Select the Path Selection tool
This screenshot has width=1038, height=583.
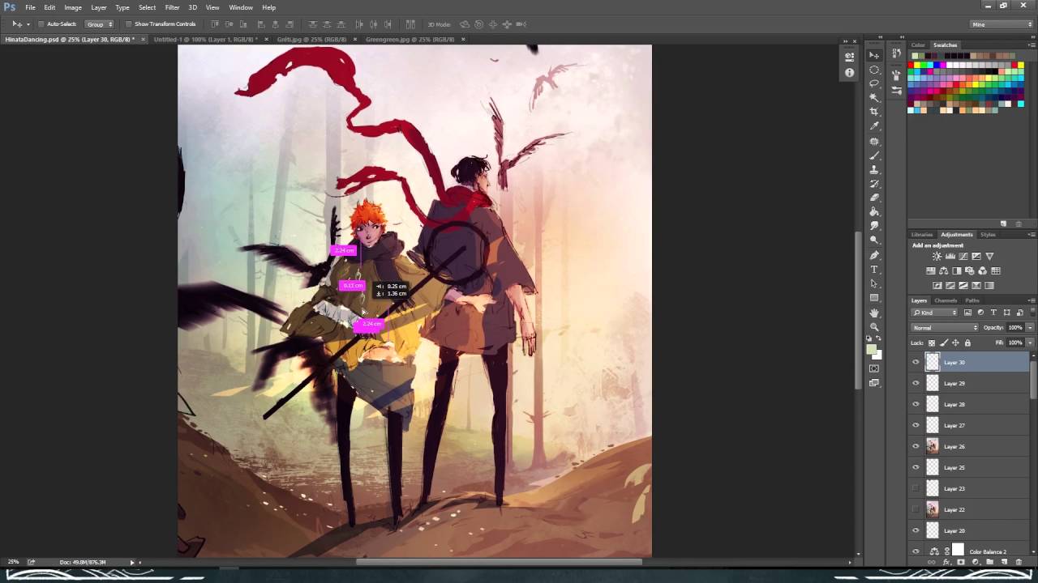[874, 283]
